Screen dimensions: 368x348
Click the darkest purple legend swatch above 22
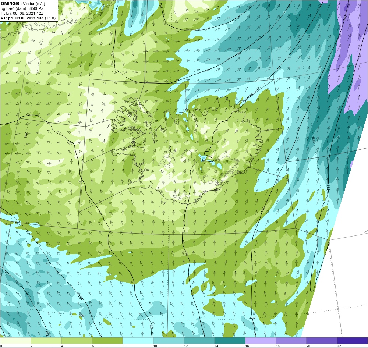(353, 340)
